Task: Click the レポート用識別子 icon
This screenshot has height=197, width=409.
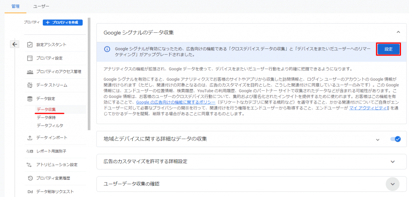Action: [x=30, y=151]
